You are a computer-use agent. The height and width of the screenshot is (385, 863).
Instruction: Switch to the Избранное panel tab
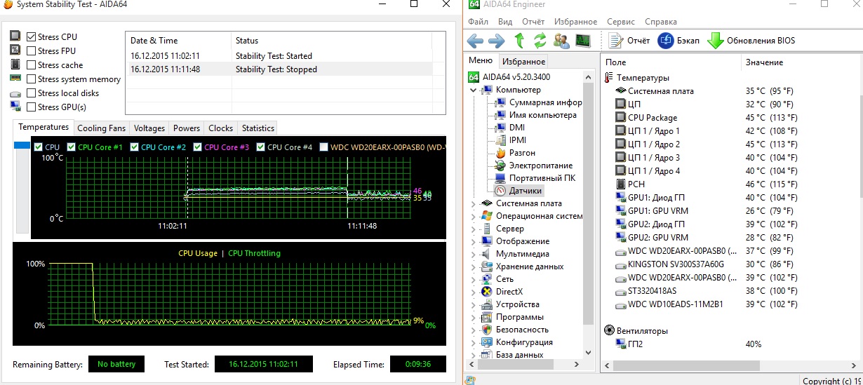click(523, 62)
